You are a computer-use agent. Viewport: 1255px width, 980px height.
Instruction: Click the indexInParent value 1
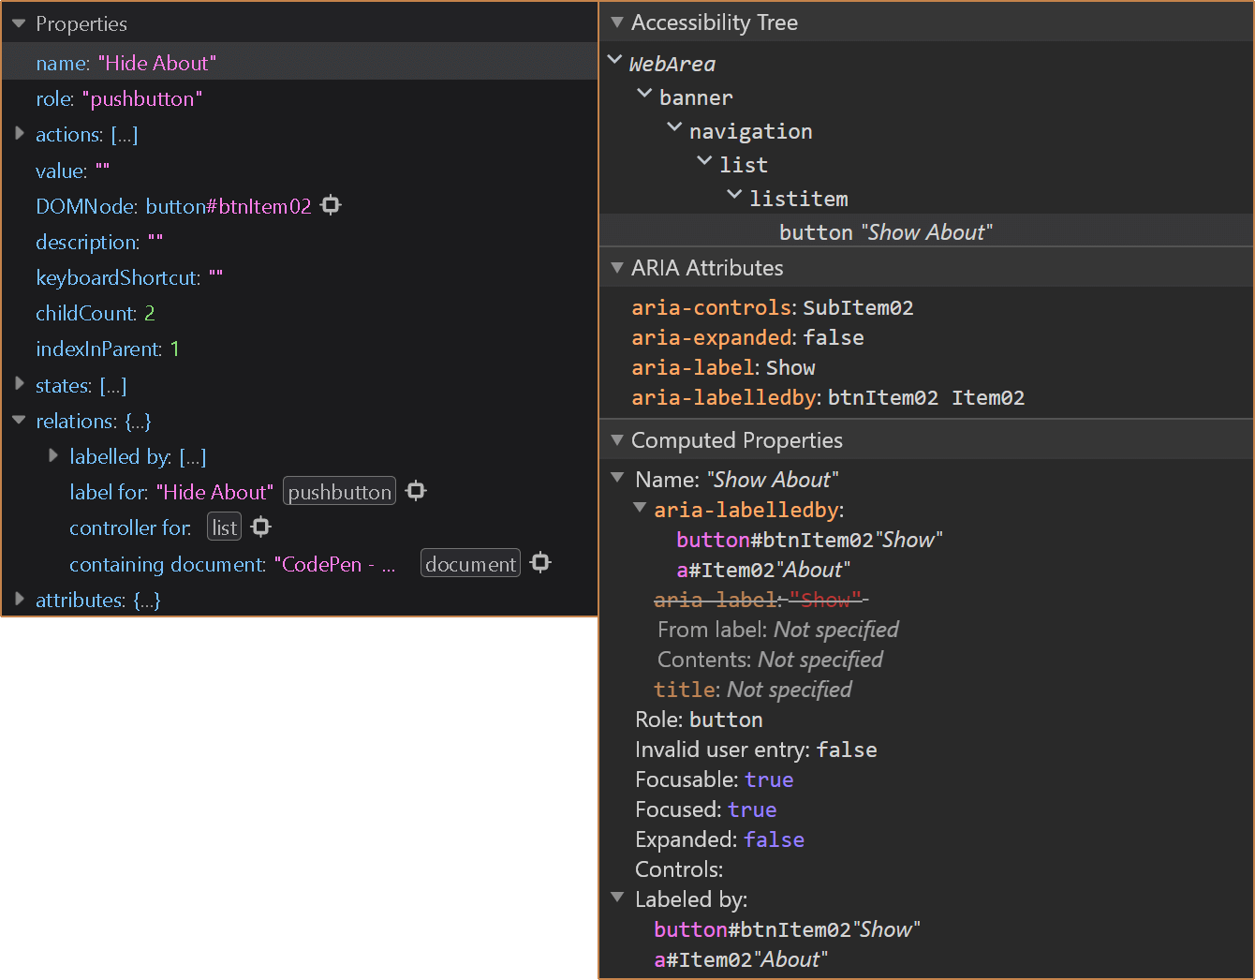pyautogui.click(x=175, y=349)
